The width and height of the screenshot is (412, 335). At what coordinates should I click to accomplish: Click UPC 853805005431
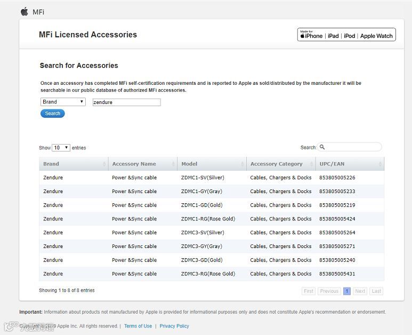point(337,274)
